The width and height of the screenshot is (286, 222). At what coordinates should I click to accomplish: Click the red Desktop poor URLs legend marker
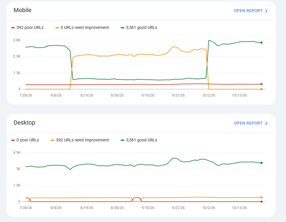(13, 140)
